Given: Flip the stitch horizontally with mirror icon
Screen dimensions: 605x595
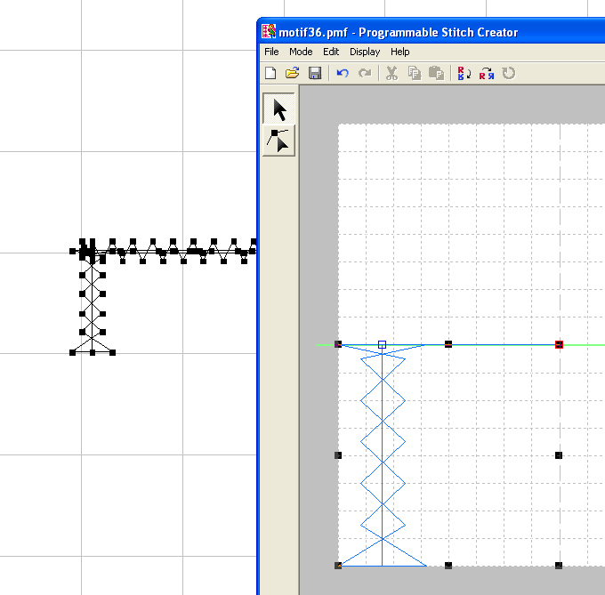Looking at the screenshot, I should 486,74.
